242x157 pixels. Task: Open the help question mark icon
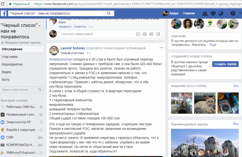click(233, 13)
